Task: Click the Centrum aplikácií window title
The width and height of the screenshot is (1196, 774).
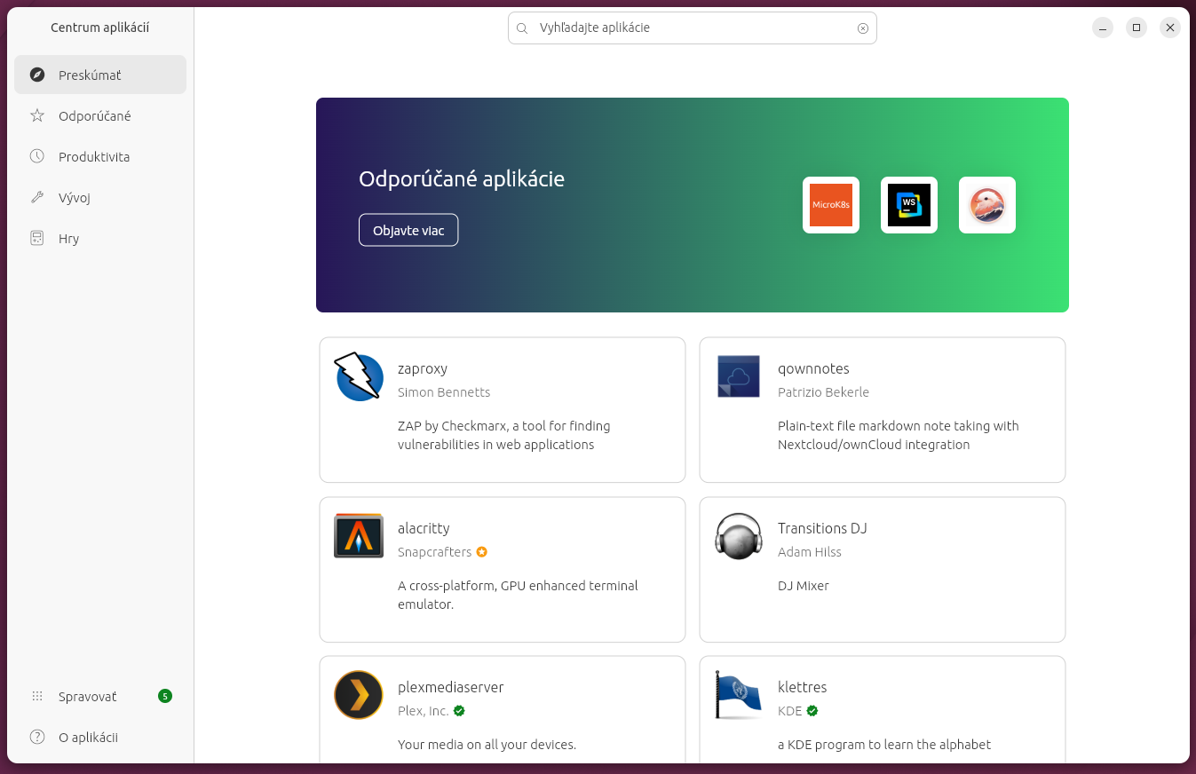Action: pyautogui.click(x=100, y=28)
